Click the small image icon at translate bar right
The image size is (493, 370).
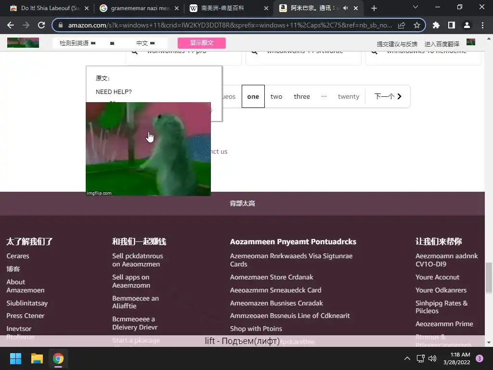pyautogui.click(x=471, y=42)
